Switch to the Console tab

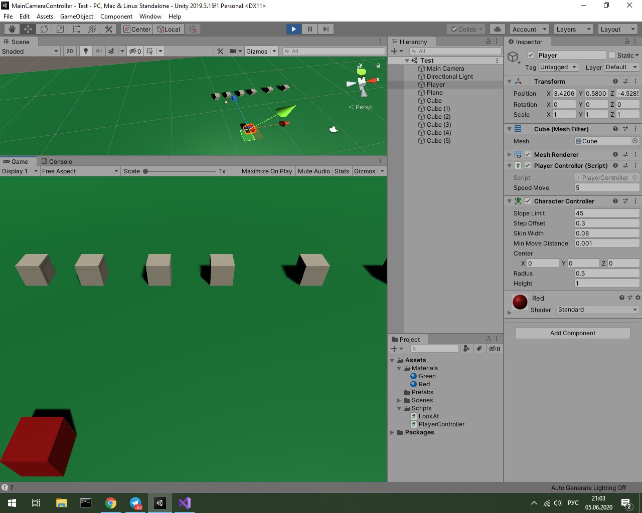(56, 161)
